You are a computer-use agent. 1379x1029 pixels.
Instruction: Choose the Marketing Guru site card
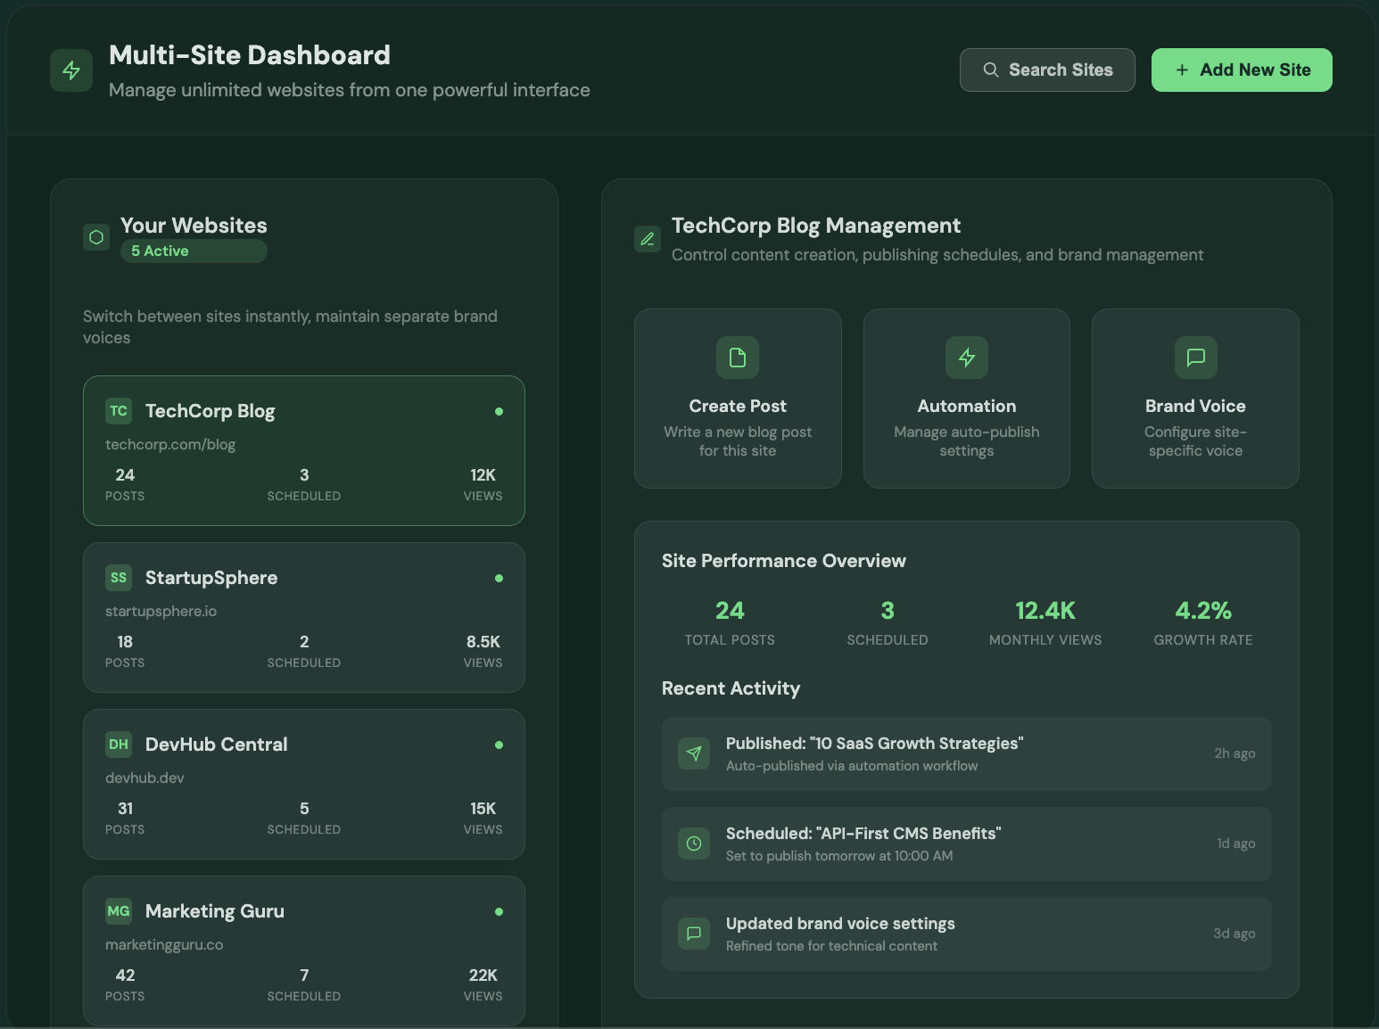[304, 951]
